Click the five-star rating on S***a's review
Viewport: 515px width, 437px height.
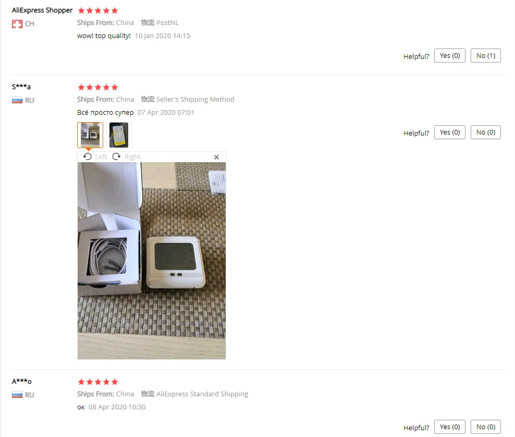[98, 87]
